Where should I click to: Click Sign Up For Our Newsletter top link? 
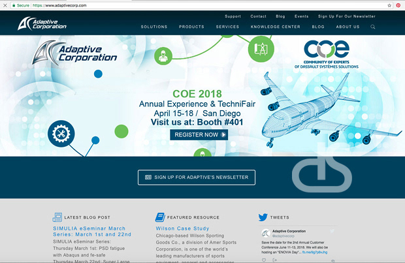coord(347,16)
